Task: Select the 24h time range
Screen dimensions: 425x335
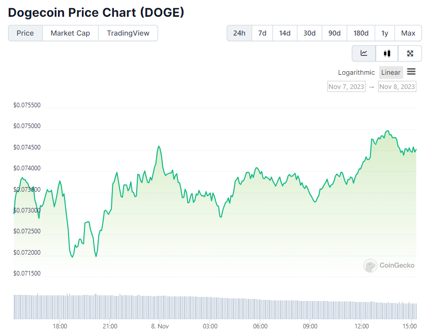Action: coord(239,33)
